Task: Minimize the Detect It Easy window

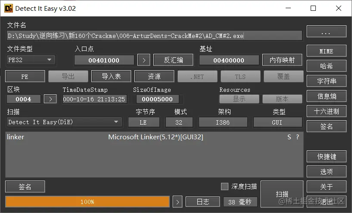Action: [288, 8]
